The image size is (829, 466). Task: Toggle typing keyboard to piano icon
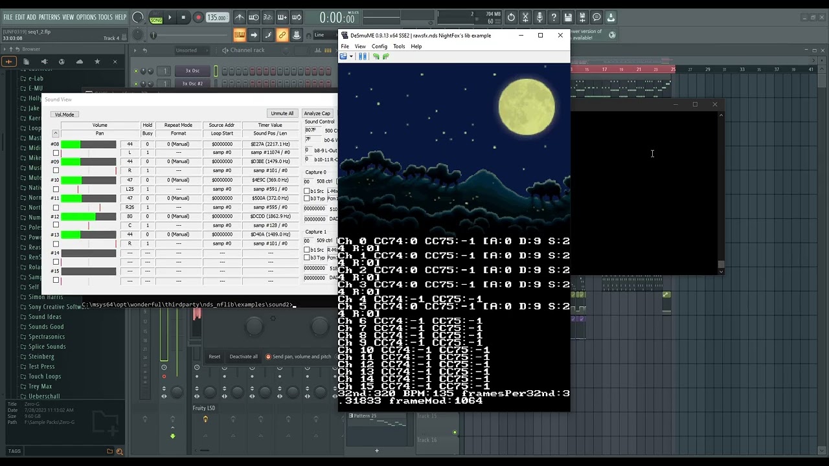[240, 35]
